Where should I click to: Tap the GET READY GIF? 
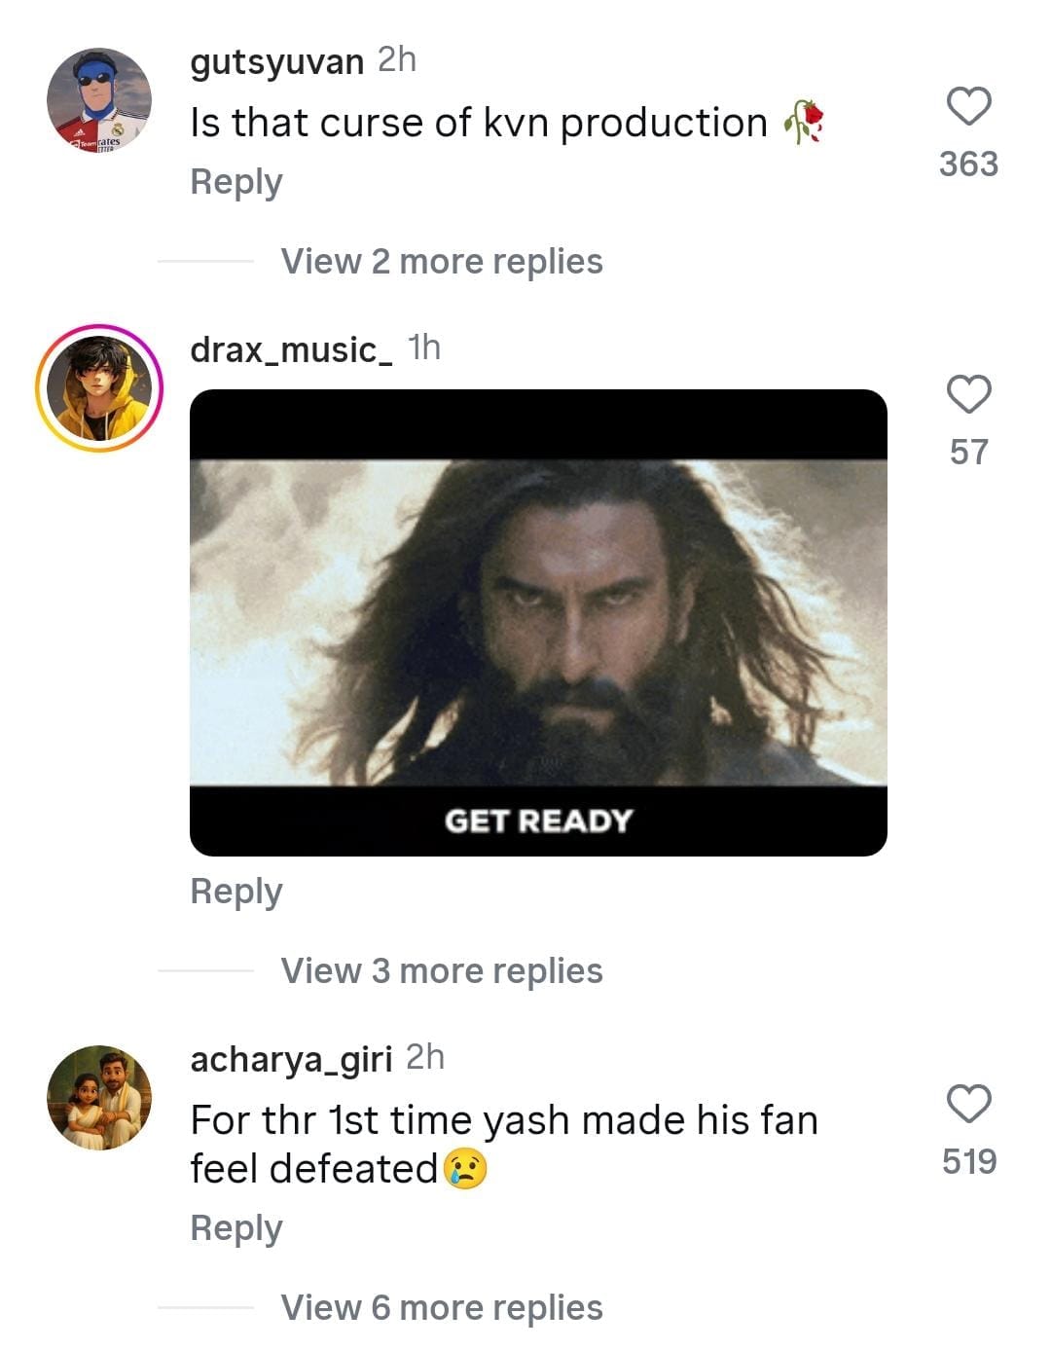point(538,623)
